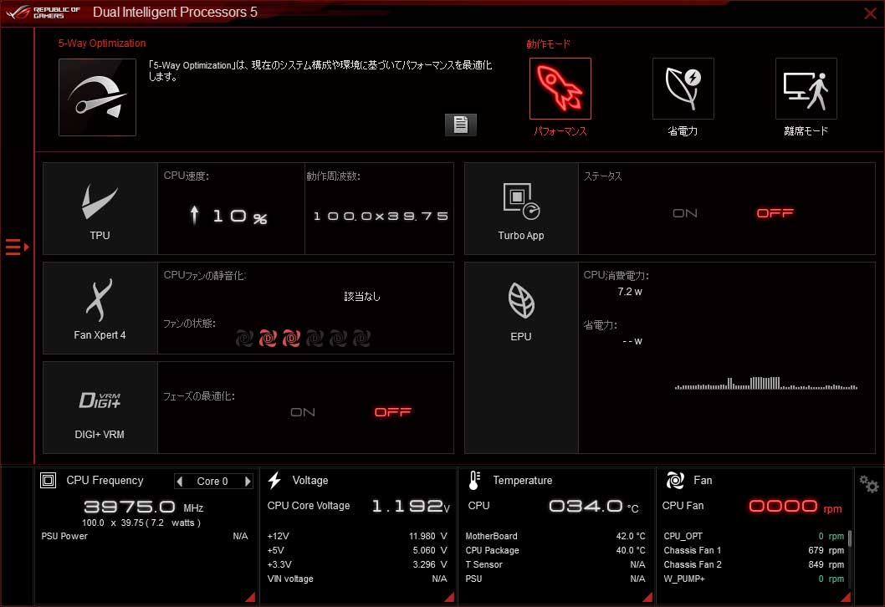Image resolution: width=885 pixels, height=607 pixels.
Task: Click the Fan list scrollbar
Action: (849, 538)
